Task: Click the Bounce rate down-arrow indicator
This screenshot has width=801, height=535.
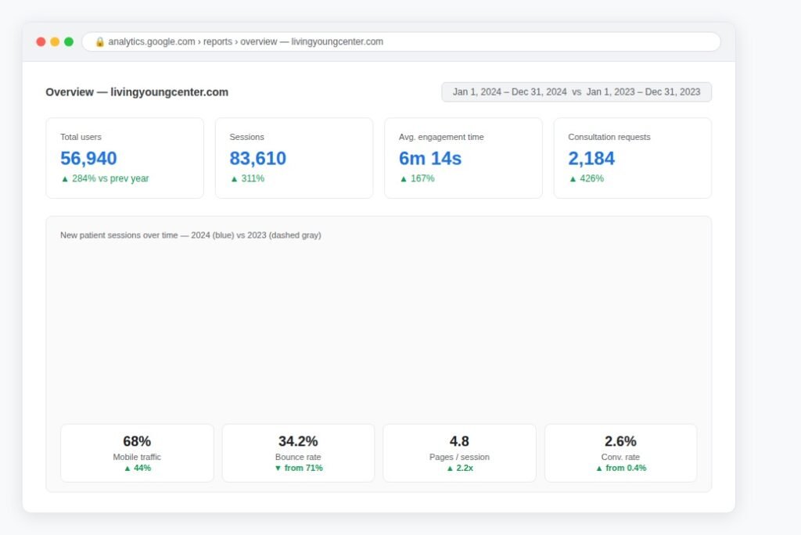Action: 278,468
